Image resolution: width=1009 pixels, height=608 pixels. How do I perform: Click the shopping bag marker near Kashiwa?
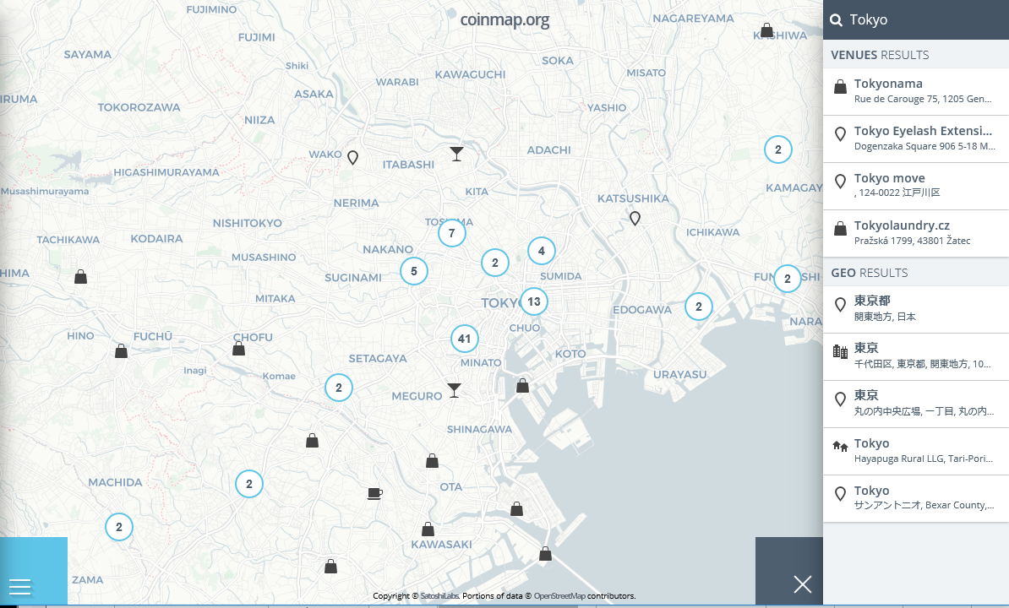(x=766, y=30)
